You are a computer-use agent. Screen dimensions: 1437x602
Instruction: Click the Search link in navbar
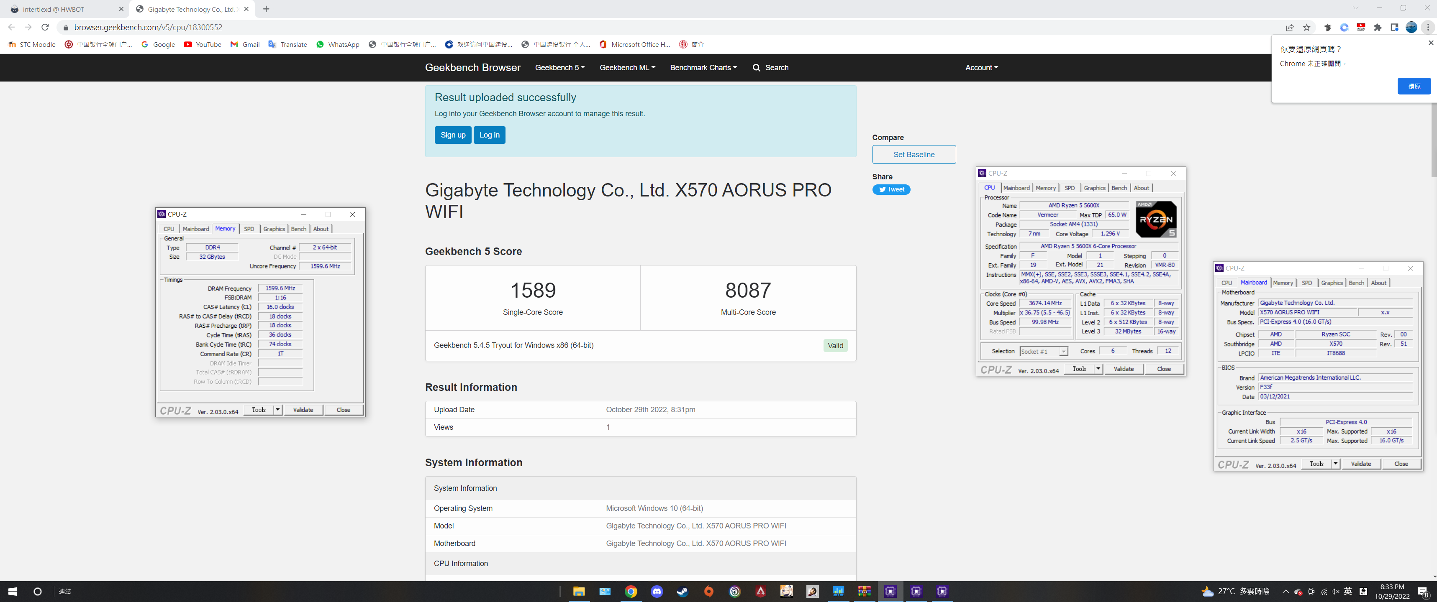[x=770, y=67]
